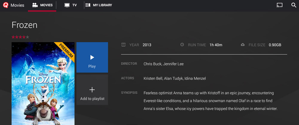Click the Frozen poster thumbnail

(43, 84)
